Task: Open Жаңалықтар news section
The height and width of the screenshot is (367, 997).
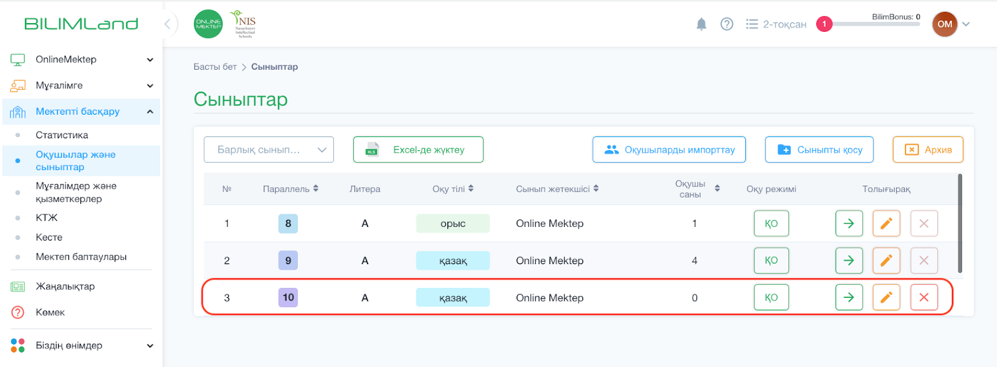Action: (x=65, y=287)
